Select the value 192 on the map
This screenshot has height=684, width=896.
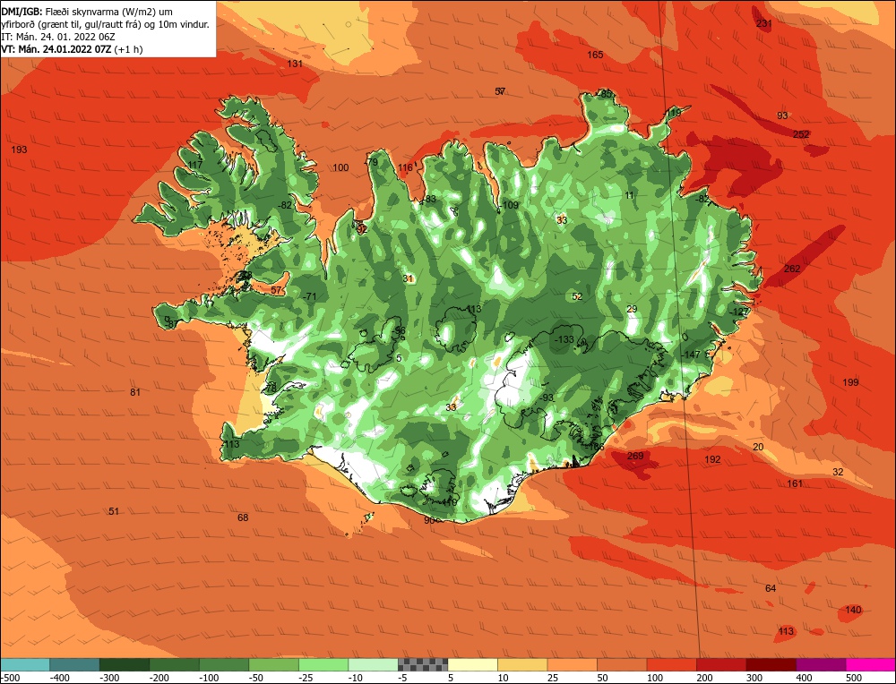712,459
